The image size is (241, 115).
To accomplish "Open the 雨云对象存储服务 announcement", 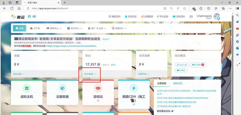I will click(177, 102).
